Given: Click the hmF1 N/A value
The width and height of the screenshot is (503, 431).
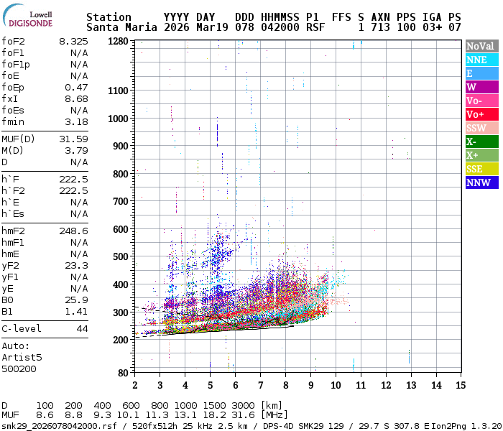Looking at the screenshot, I should coord(79,243).
